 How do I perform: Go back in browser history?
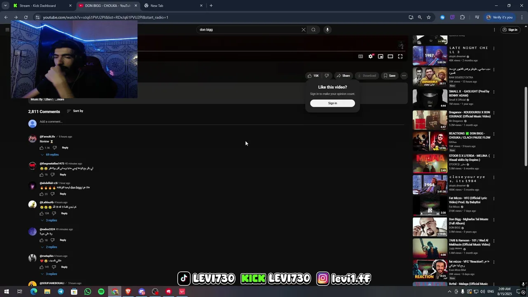[x=6, y=17]
